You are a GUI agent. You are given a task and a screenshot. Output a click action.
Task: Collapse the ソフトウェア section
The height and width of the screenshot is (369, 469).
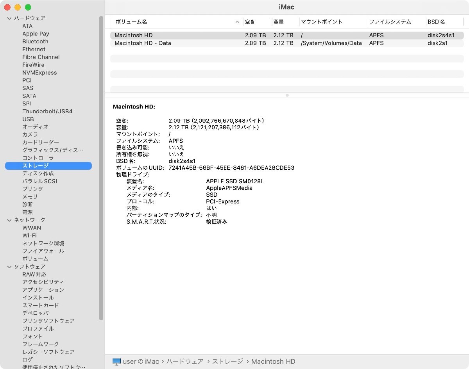[9, 267]
